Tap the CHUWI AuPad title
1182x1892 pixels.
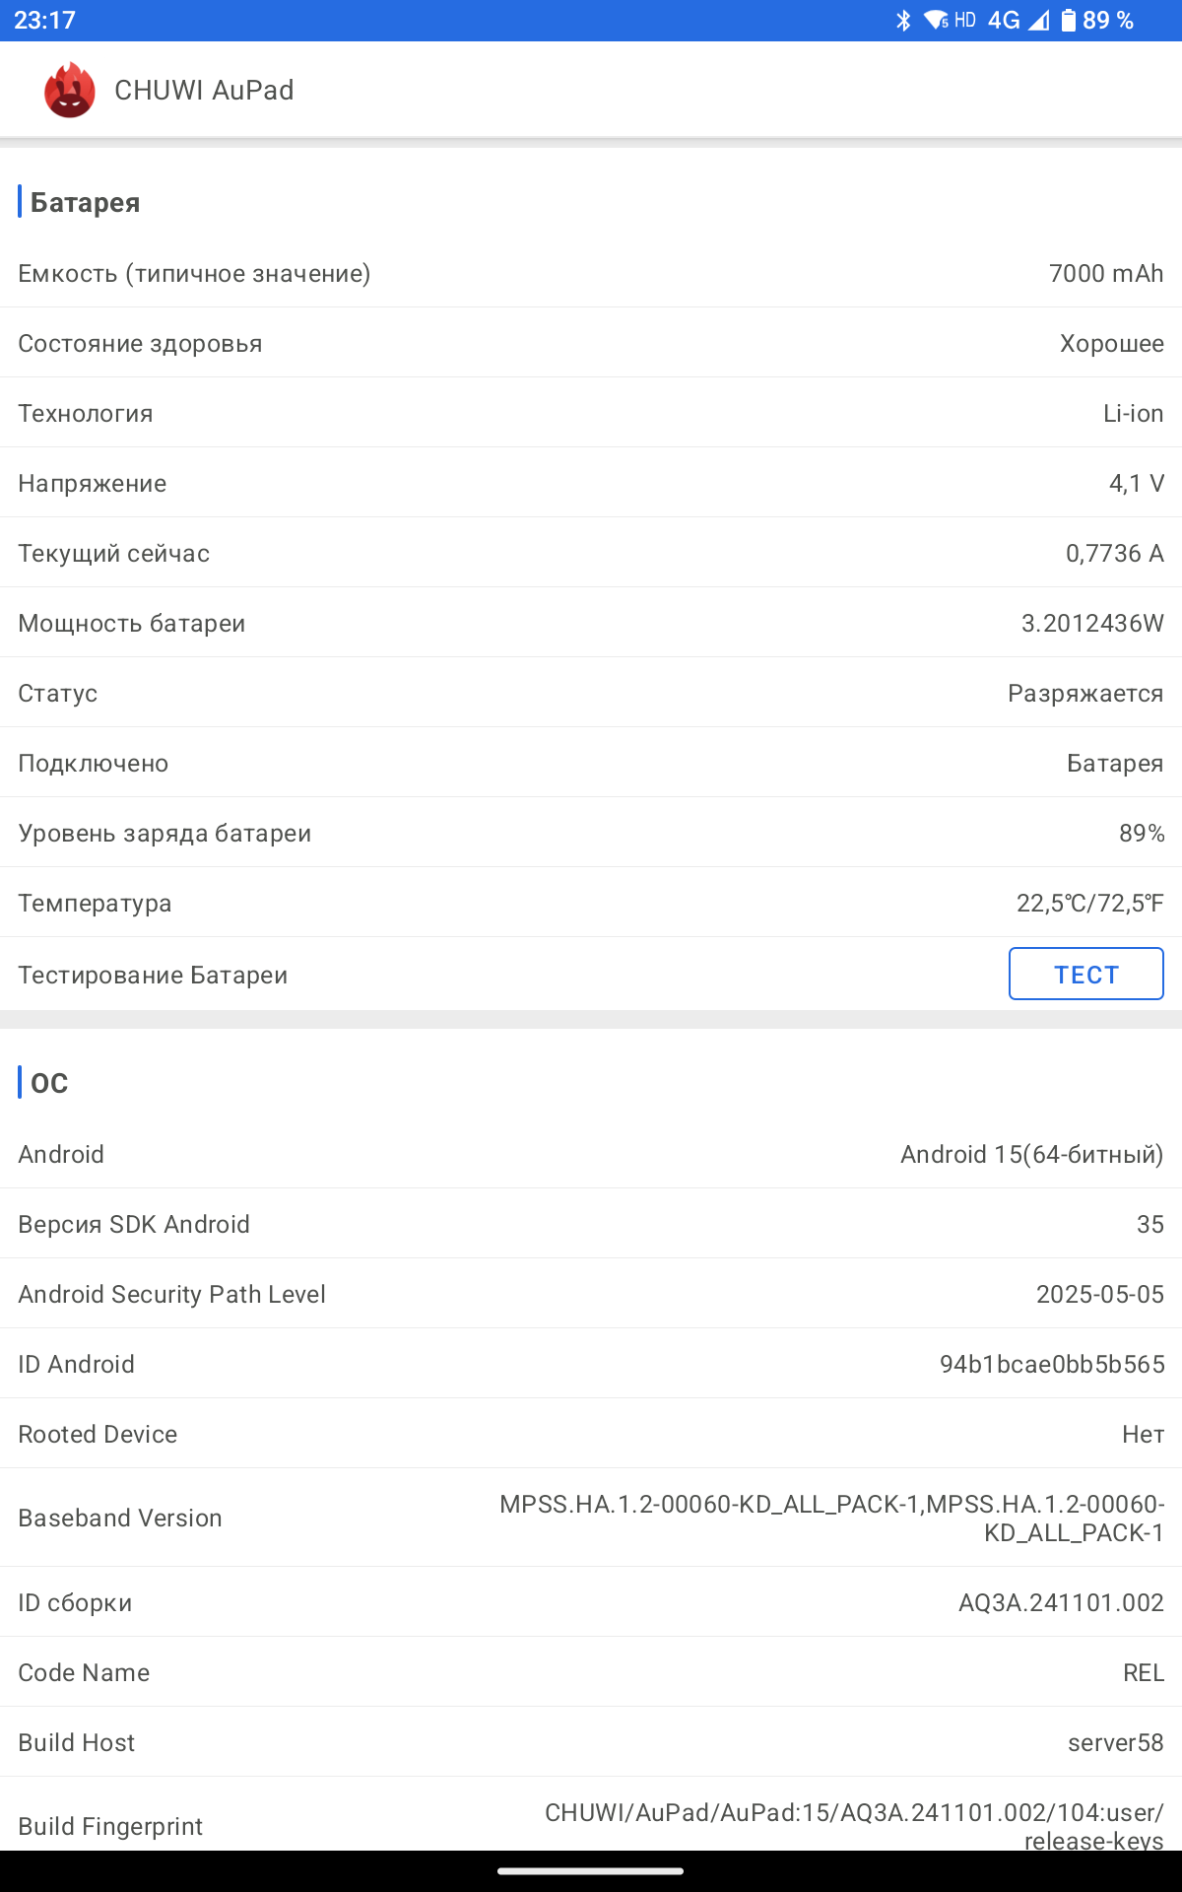204,91
